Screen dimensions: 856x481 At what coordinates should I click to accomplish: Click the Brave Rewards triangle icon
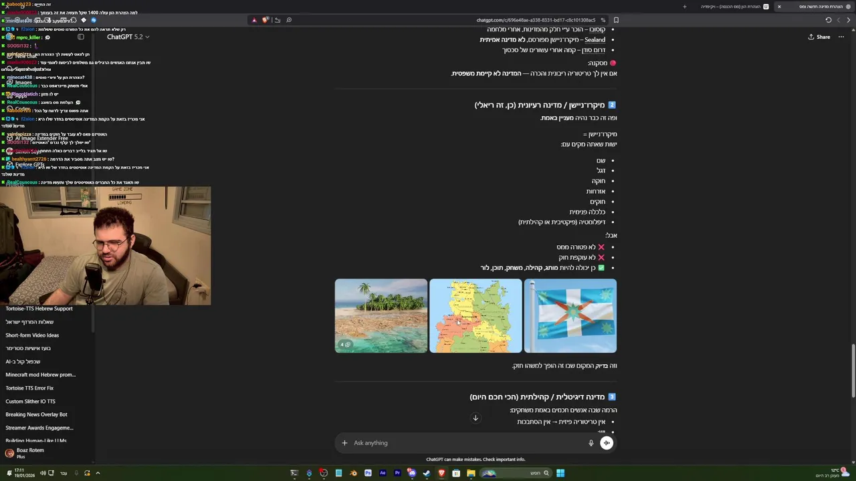coord(254,20)
